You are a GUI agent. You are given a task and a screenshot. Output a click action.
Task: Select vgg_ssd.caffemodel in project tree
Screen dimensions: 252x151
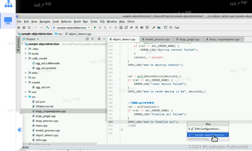[48, 63]
